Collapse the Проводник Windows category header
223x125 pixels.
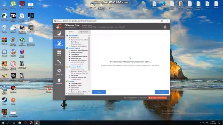tap(75, 67)
